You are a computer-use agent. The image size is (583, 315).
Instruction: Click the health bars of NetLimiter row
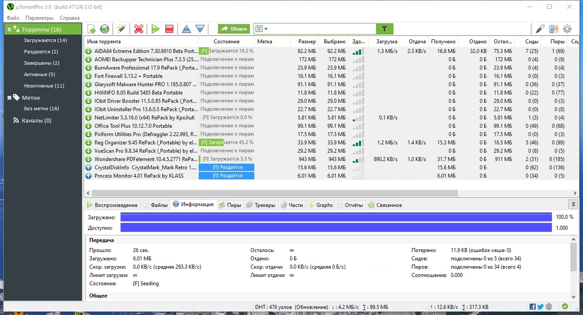pyautogui.click(x=358, y=117)
